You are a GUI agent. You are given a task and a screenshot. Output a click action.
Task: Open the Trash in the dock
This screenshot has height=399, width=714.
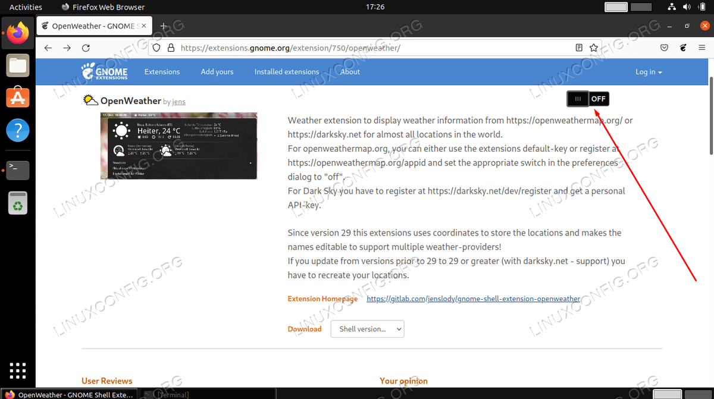click(18, 203)
